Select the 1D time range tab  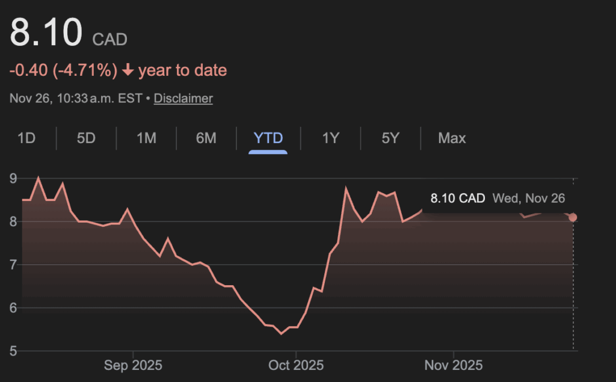pyautogui.click(x=26, y=138)
